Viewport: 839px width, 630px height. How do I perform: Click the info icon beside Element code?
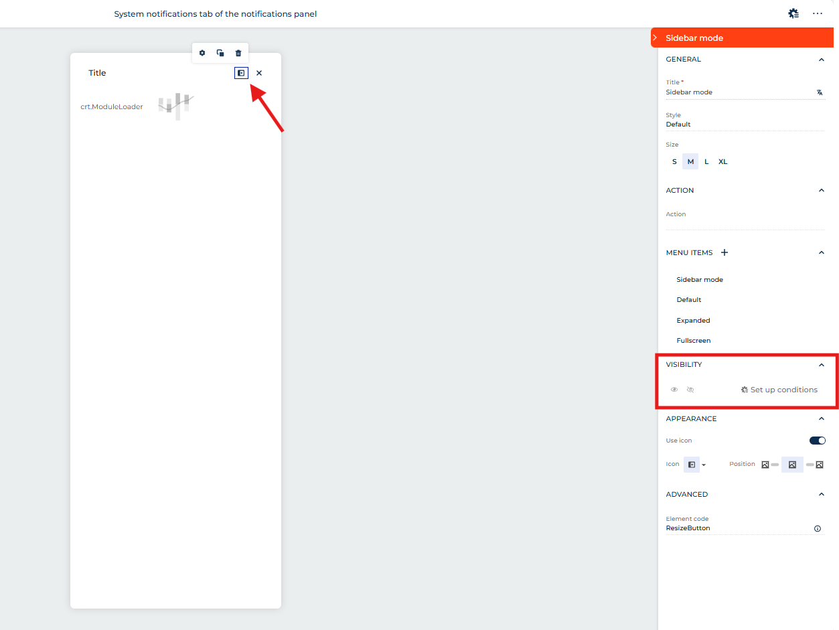[x=818, y=528]
